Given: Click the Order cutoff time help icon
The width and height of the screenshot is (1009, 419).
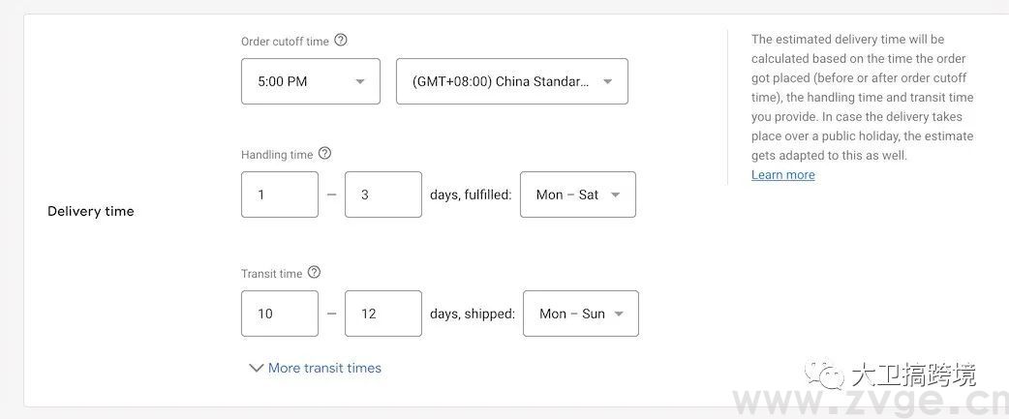Looking at the screenshot, I should pyautogui.click(x=341, y=41).
